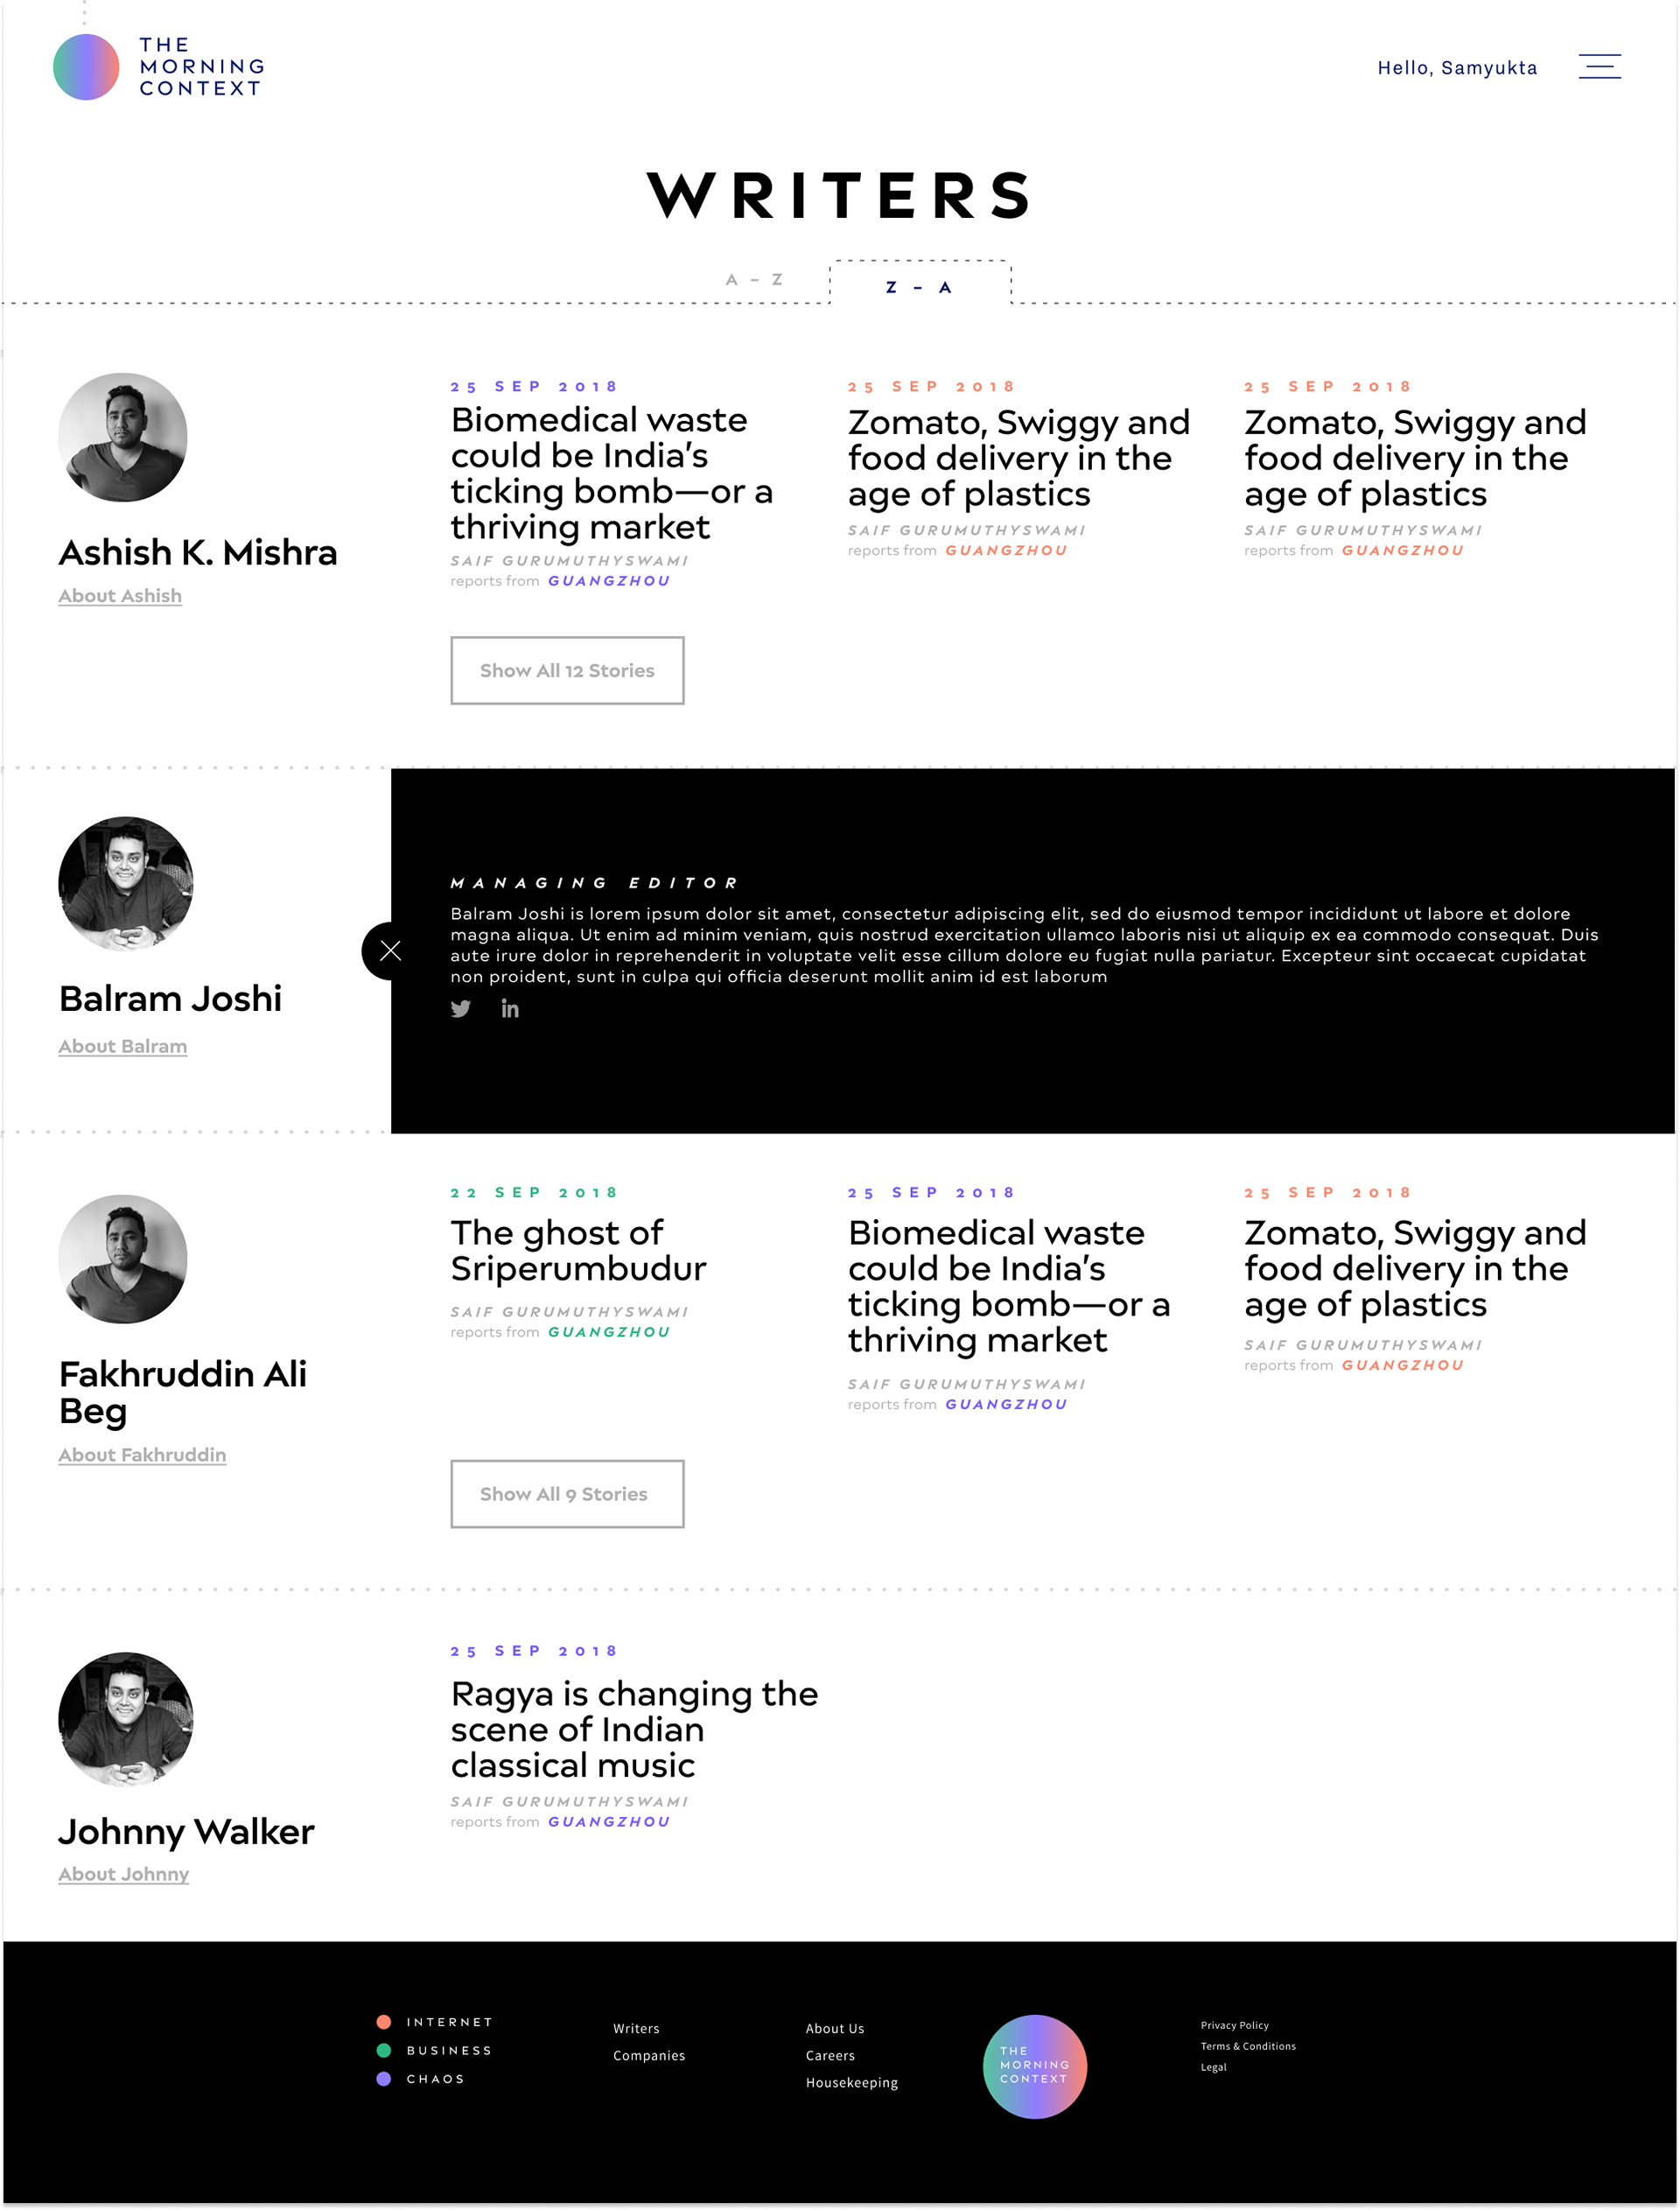
Task: Open the hamburger menu icon
Action: pos(1599,66)
